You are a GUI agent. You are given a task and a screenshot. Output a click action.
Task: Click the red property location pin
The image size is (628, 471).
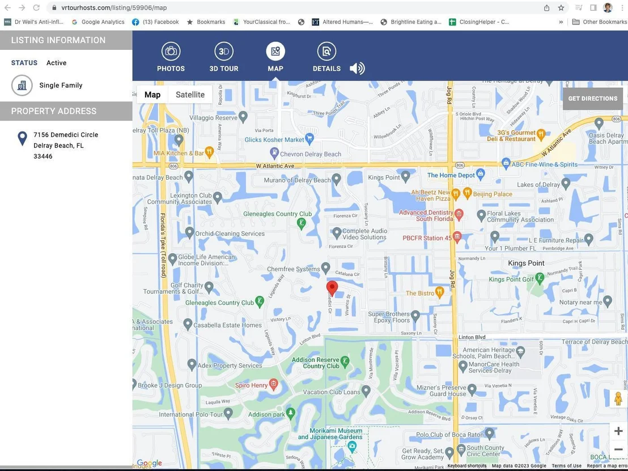coord(332,288)
